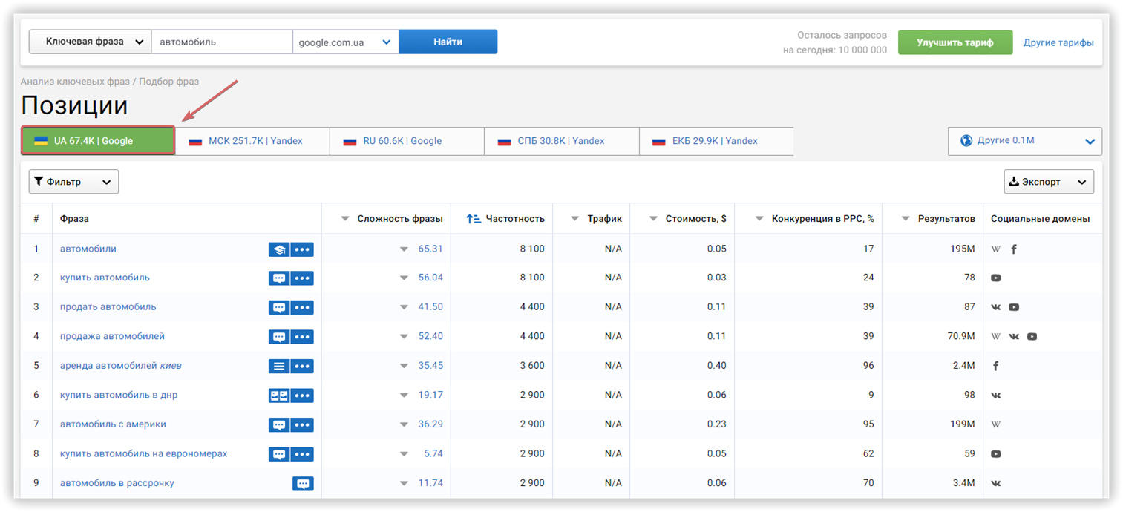1123x512 pixels.
Task: Open the google.com.ua search engine dropdown
Action: pos(346,42)
